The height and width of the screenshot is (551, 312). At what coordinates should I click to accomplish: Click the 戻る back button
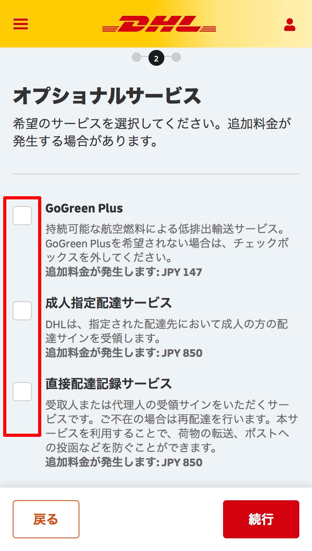click(46, 519)
